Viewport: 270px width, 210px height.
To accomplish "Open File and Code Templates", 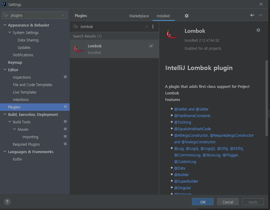I will point(33,85).
